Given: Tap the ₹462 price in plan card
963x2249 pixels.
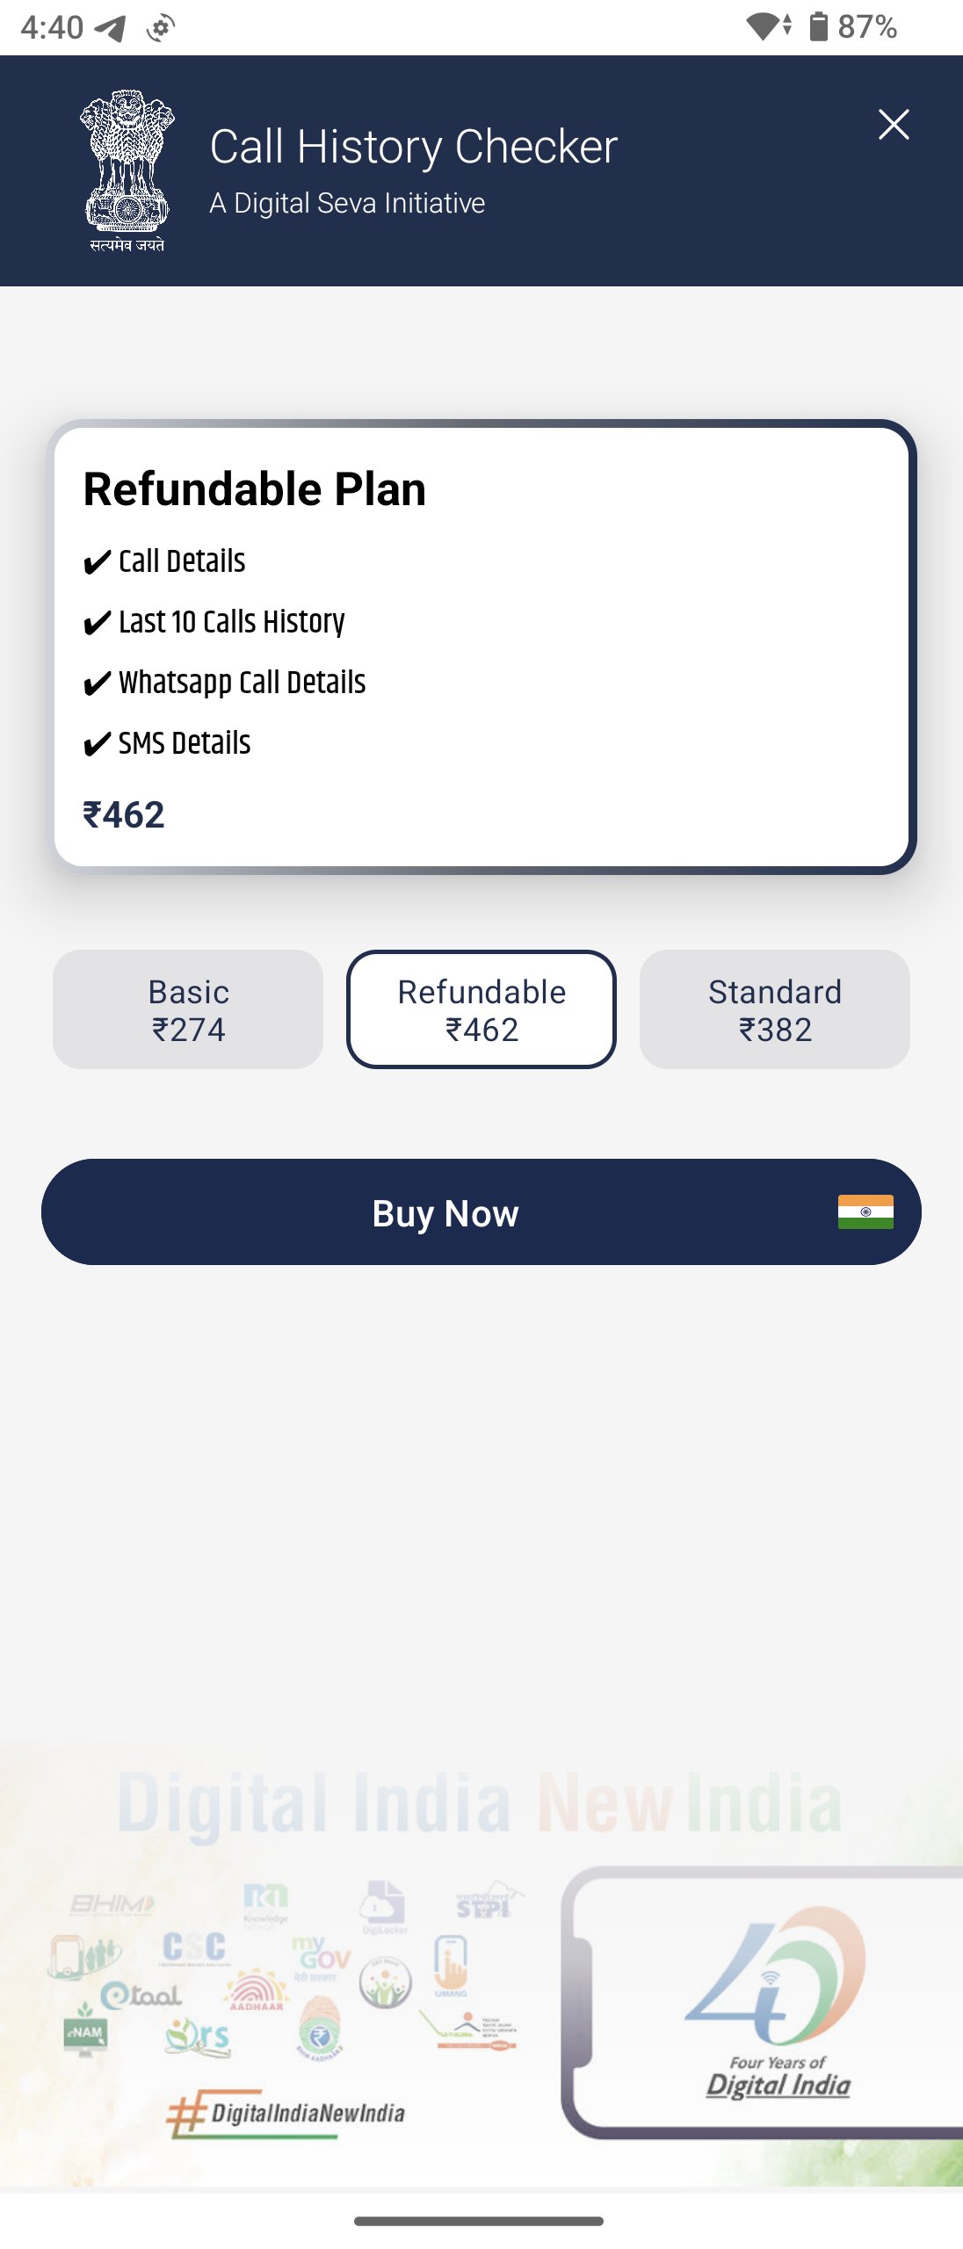Looking at the screenshot, I should (124, 815).
